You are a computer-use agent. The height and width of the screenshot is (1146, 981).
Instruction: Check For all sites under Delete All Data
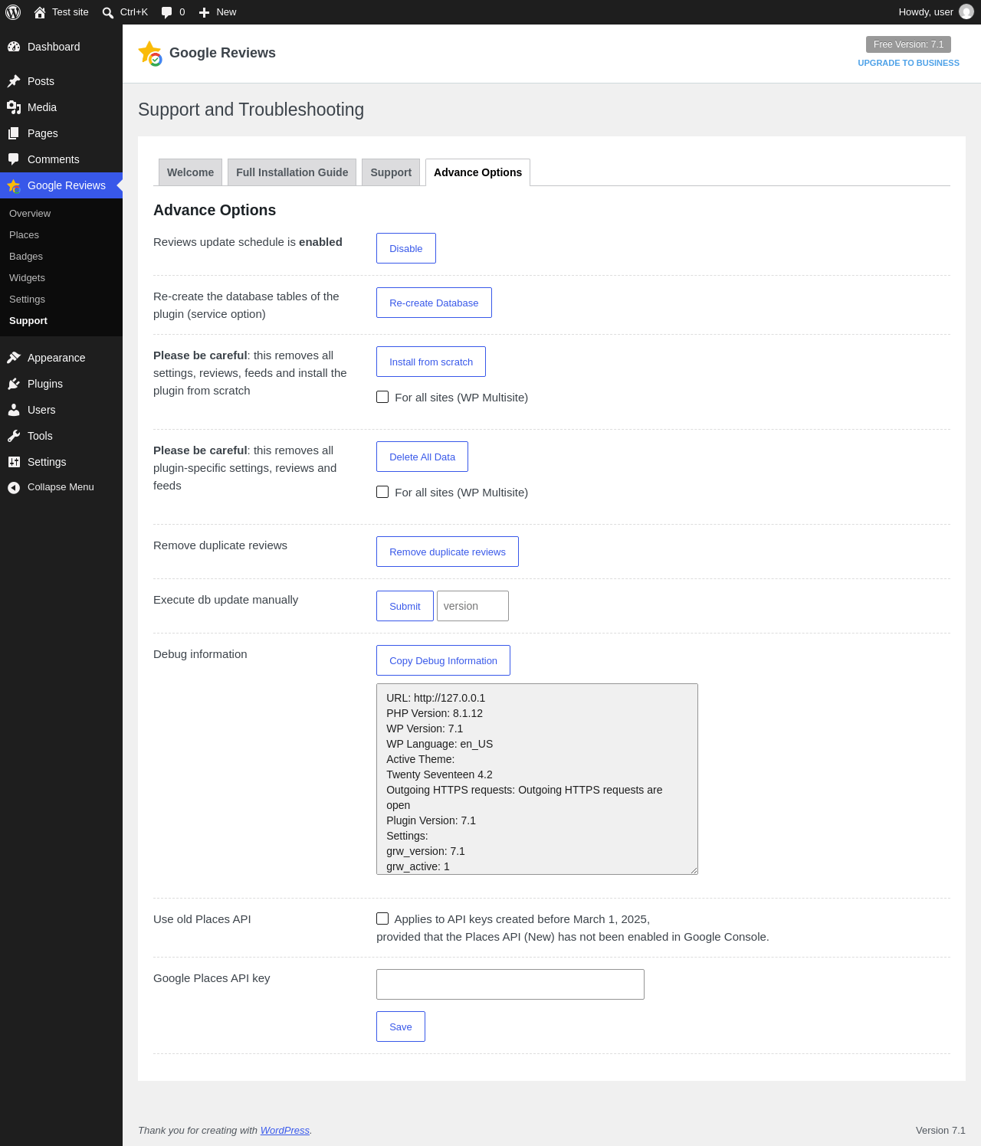click(x=382, y=492)
